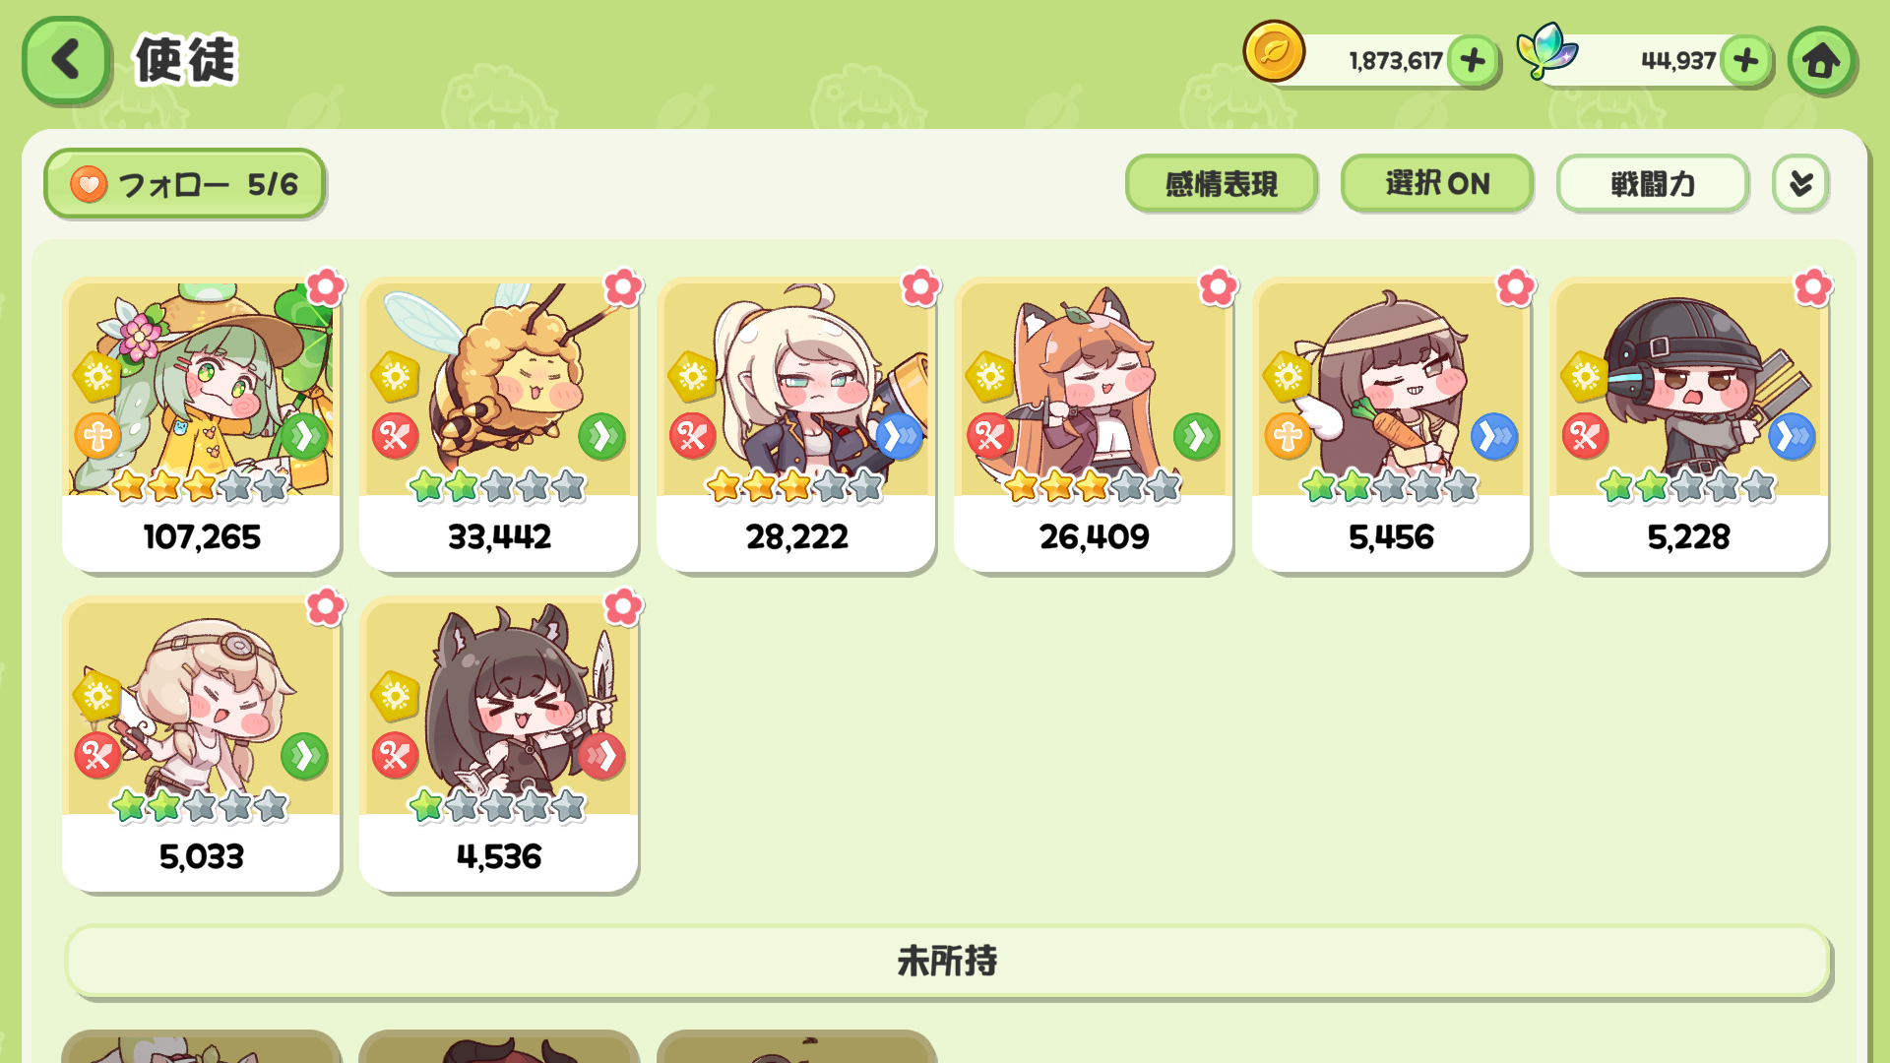Add gold coins with the plus icon
This screenshot has width=1890, height=1063.
coord(1473,61)
